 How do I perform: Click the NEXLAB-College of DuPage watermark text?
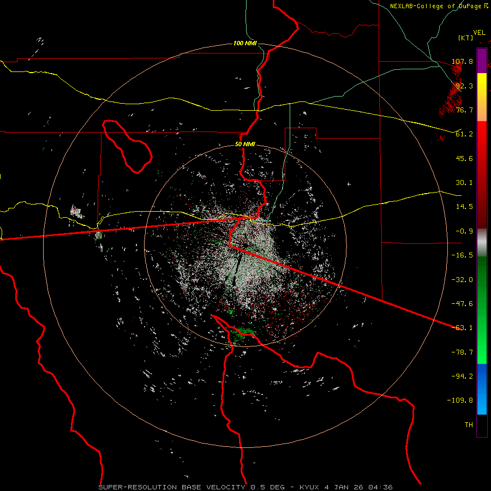tap(439, 6)
